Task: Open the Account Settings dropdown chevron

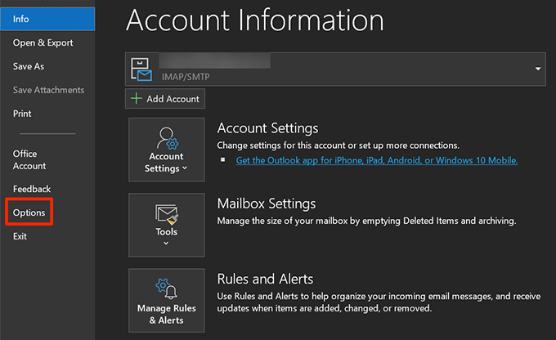Action: (x=185, y=169)
